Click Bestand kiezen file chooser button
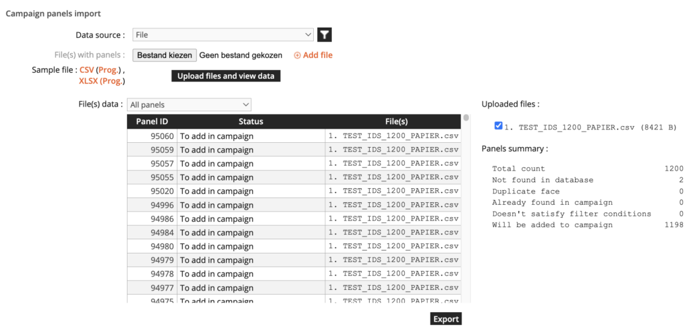Viewport: 691px width, 333px height. 164,55
